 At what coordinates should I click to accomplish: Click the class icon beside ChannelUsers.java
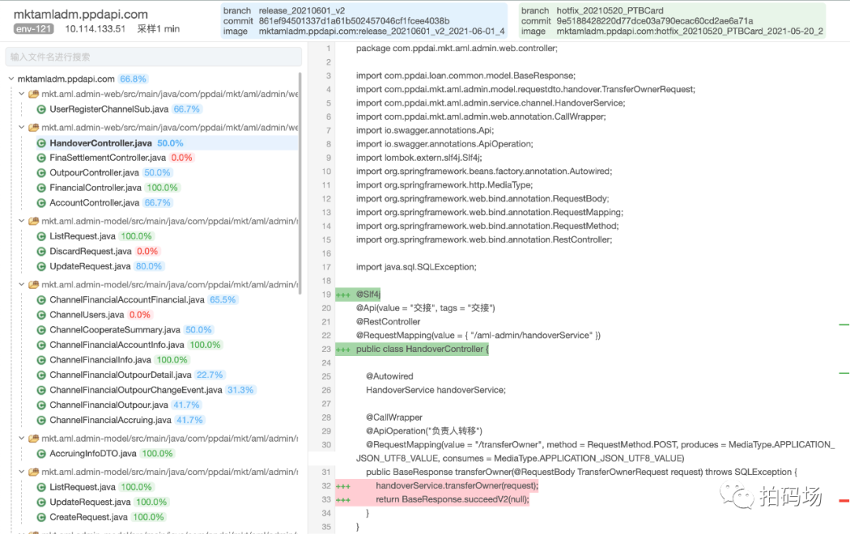point(41,315)
